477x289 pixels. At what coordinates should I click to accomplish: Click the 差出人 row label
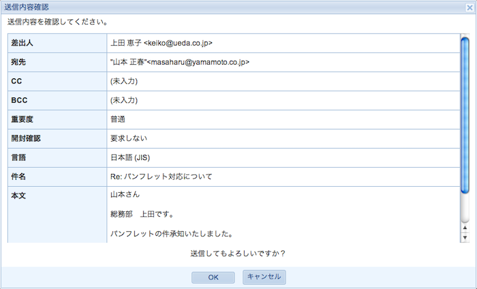tap(22, 43)
